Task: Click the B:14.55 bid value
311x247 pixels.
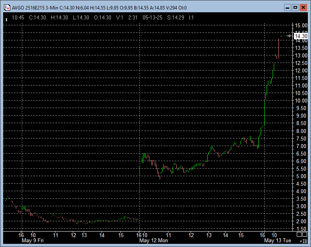Action: pos(141,8)
